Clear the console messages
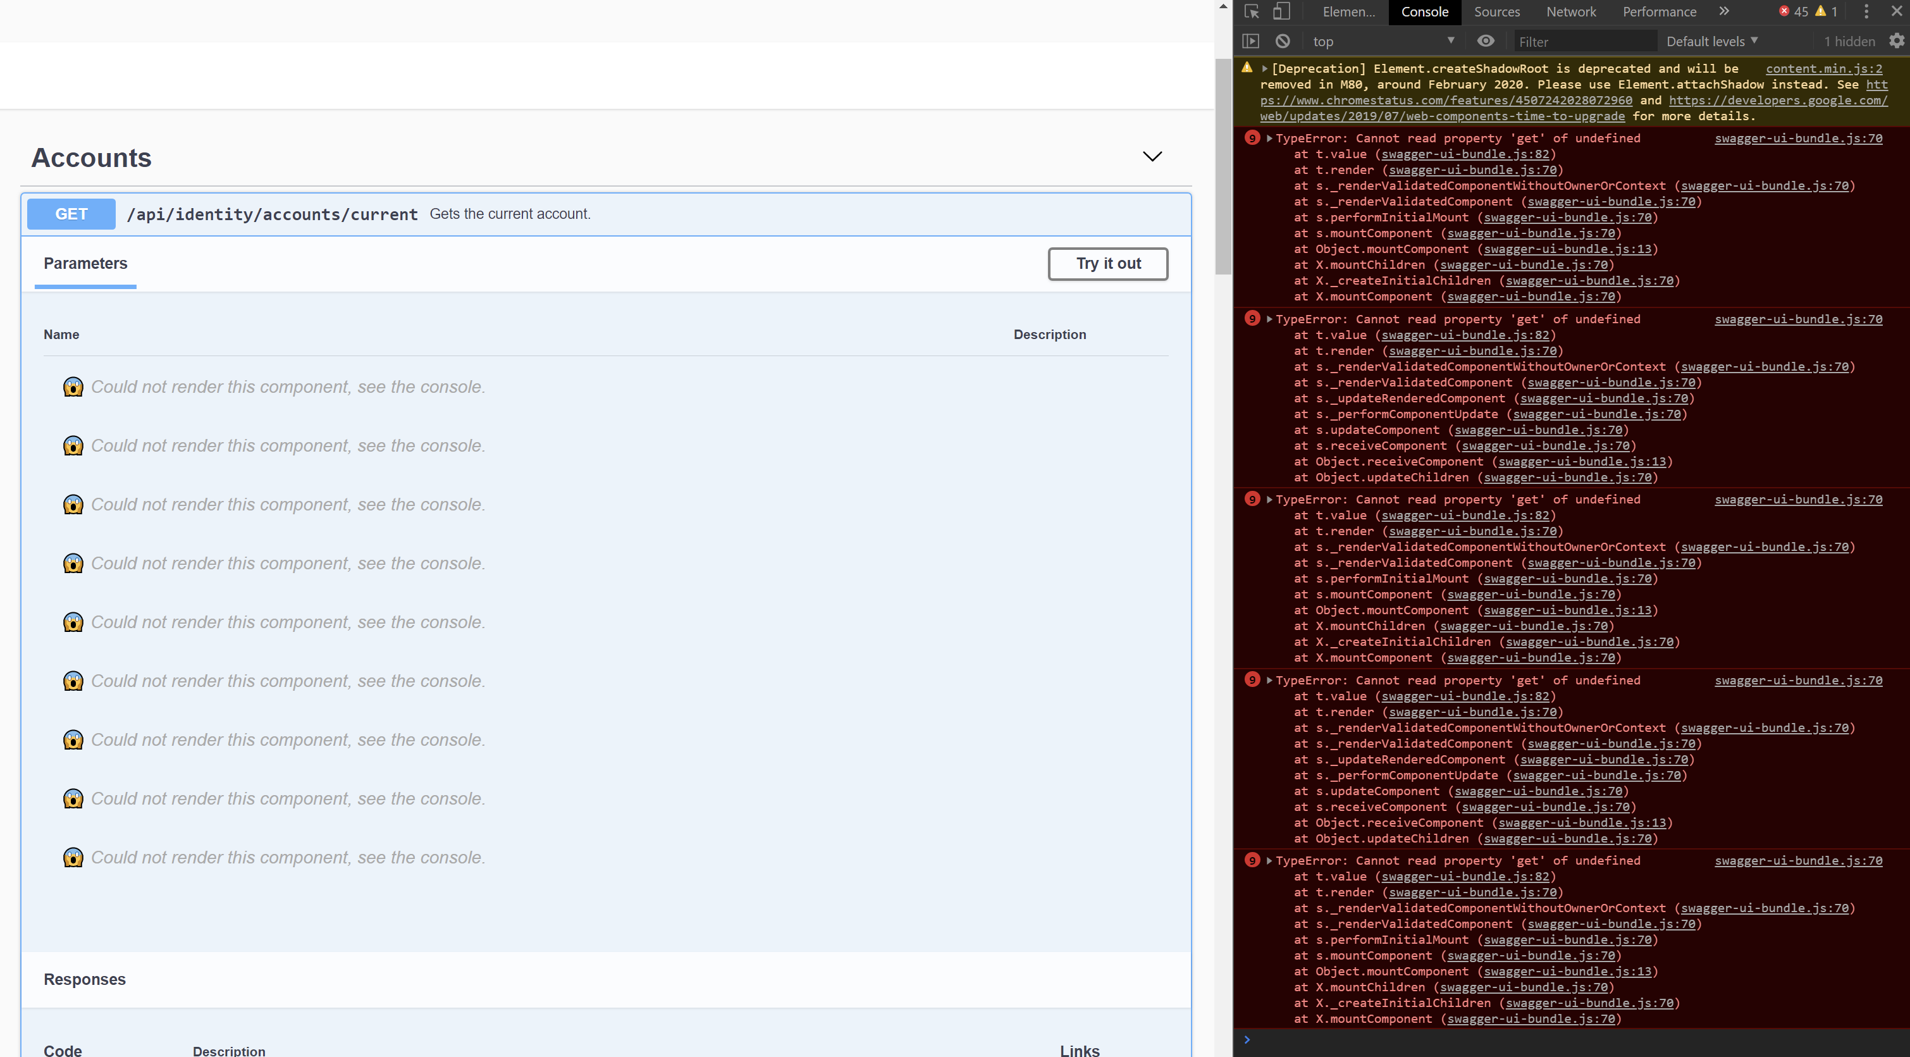This screenshot has height=1057, width=1910. click(1282, 40)
